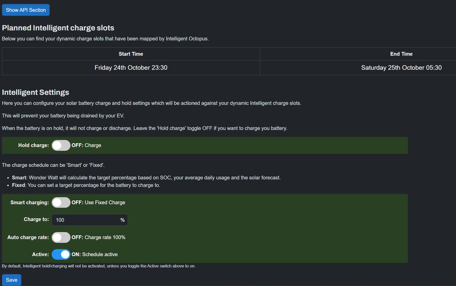The image size is (456, 286).
Task: Focus the Charge to percentage field
Action: coord(85,220)
